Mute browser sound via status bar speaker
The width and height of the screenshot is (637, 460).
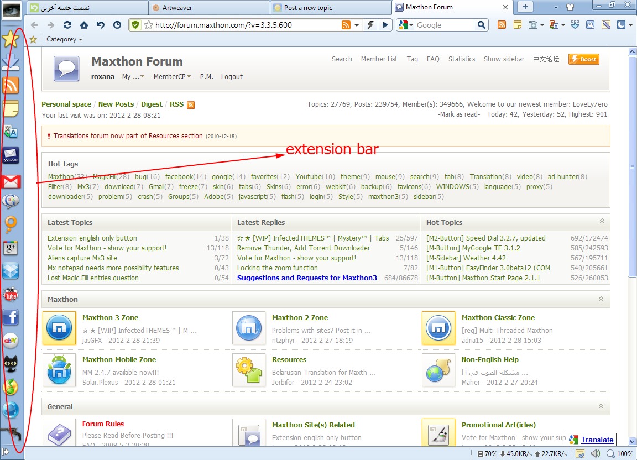[595, 454]
